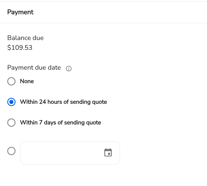207x186 pixels.
Task: Click the info icon beside Payment due date
Action: pos(69,69)
